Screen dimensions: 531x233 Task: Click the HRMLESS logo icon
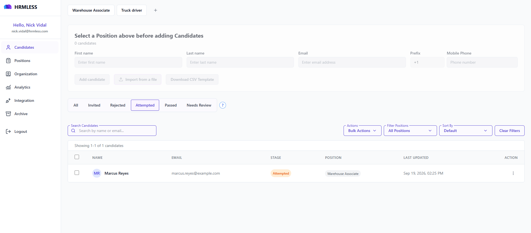pos(8,7)
